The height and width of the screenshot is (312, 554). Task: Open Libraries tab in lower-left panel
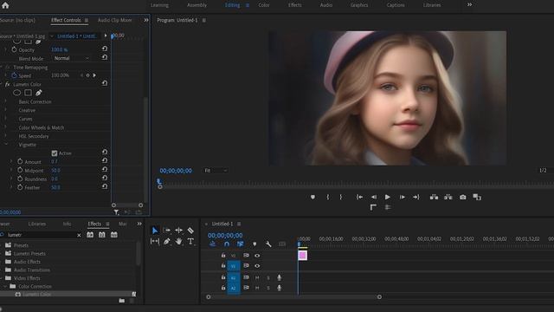[36, 224]
